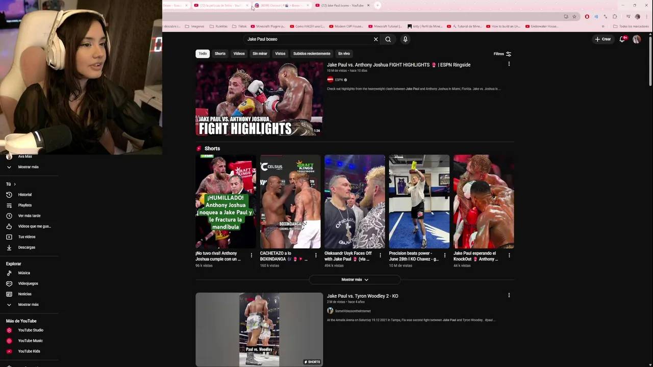Expand more Shorts with Mostrar más
Image resolution: width=653 pixels, height=367 pixels.
(355, 279)
